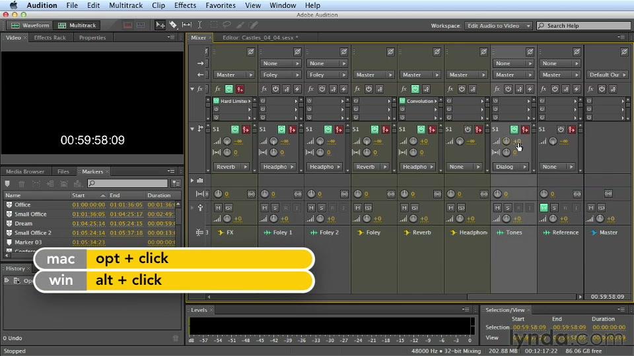This screenshot has height=356, width=634.
Task: Click send pre/post fader icon on FX track
Action: (x=246, y=130)
